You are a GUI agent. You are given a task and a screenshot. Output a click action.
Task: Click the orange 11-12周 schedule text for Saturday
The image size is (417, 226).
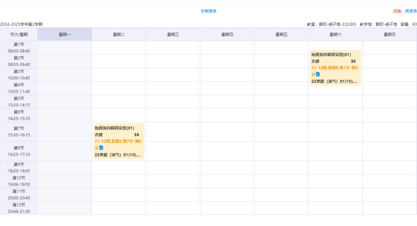click(x=334, y=68)
